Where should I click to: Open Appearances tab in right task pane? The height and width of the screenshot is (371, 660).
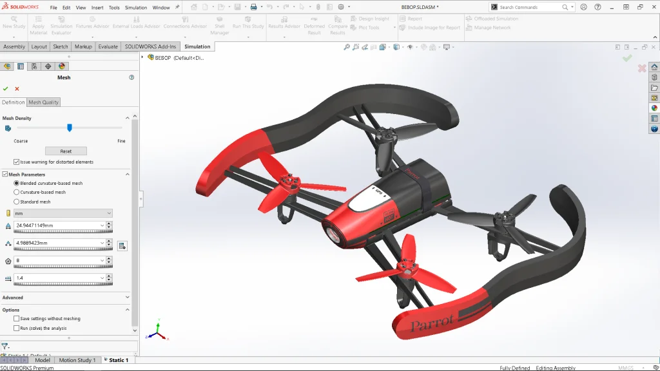(x=654, y=108)
